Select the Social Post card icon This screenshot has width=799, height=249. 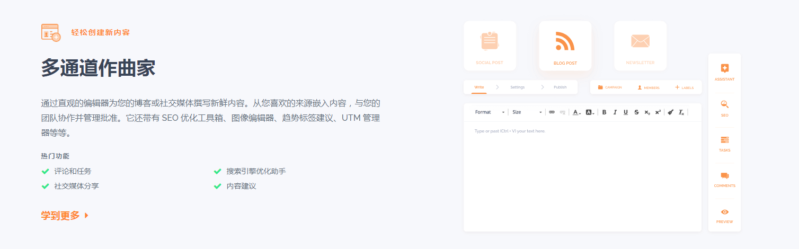pyautogui.click(x=489, y=41)
